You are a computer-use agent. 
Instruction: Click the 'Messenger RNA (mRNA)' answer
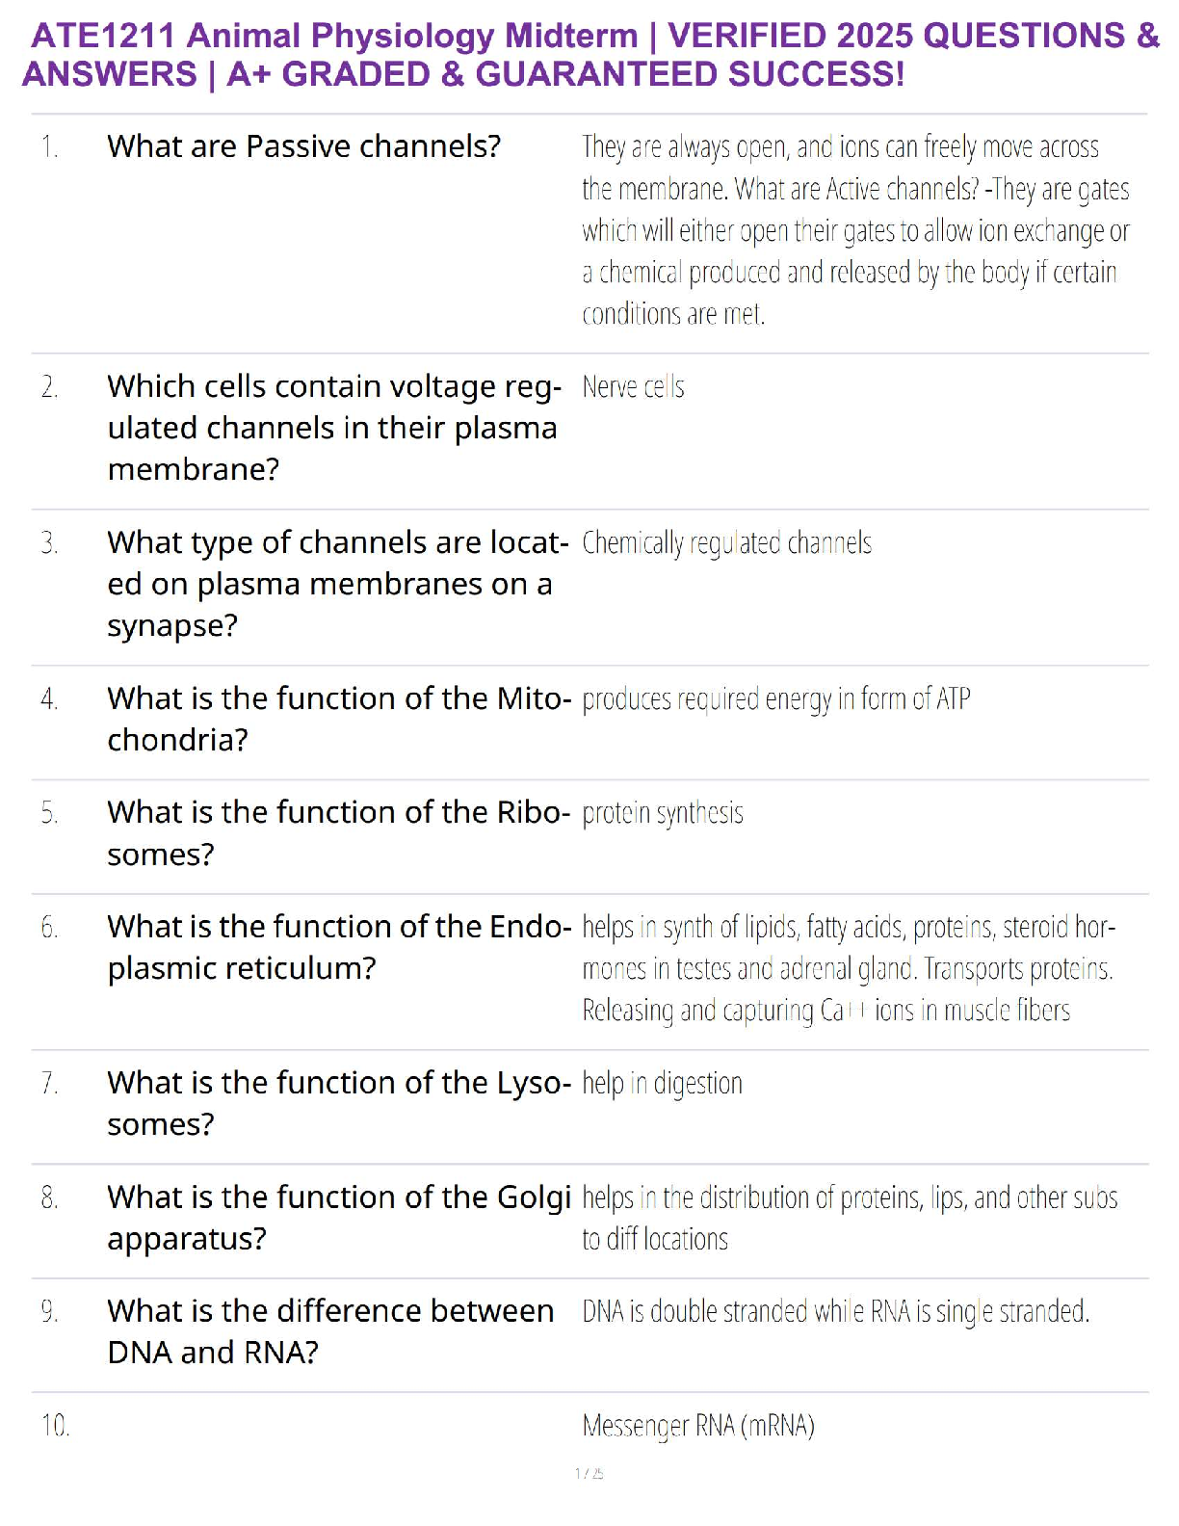(x=698, y=1426)
